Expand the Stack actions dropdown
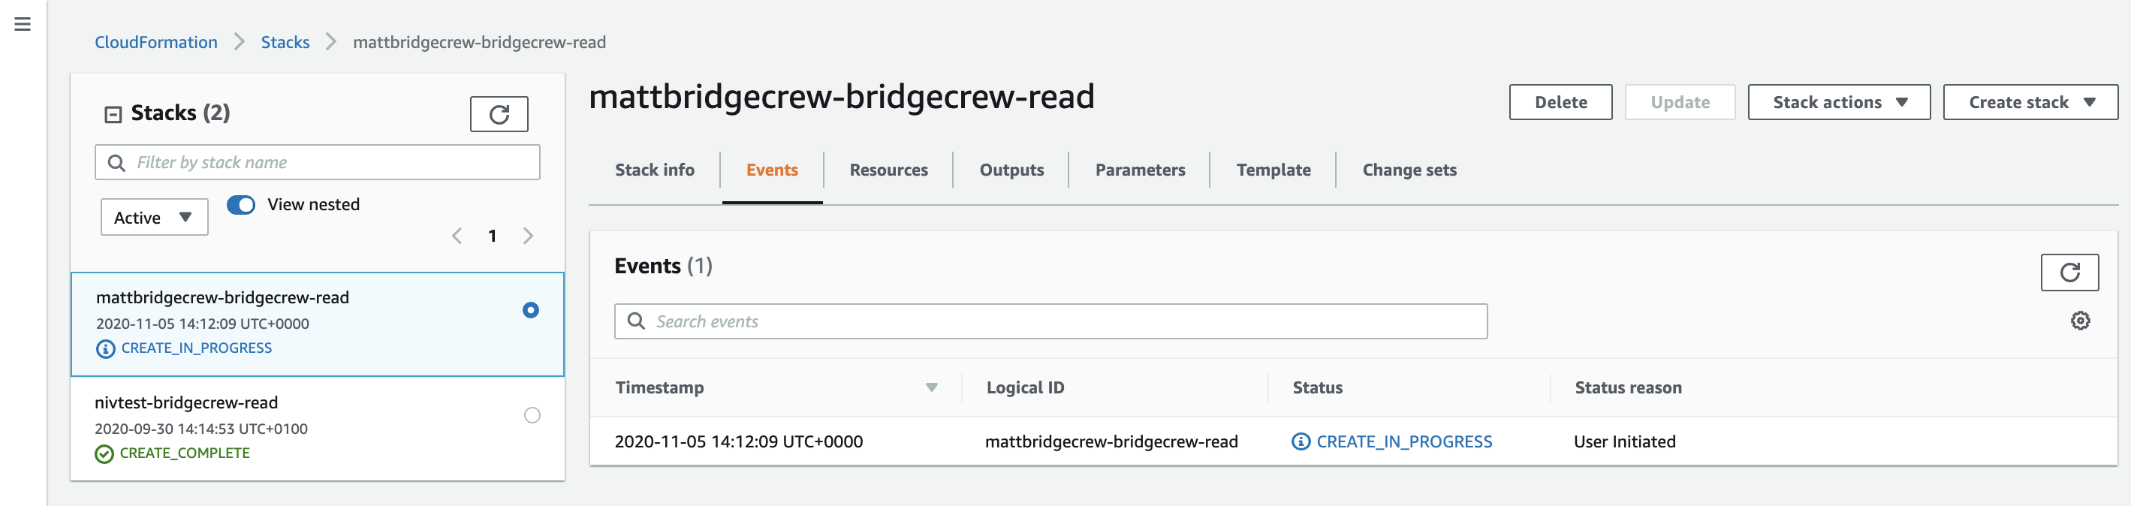This screenshot has height=506, width=2131. [x=1838, y=101]
